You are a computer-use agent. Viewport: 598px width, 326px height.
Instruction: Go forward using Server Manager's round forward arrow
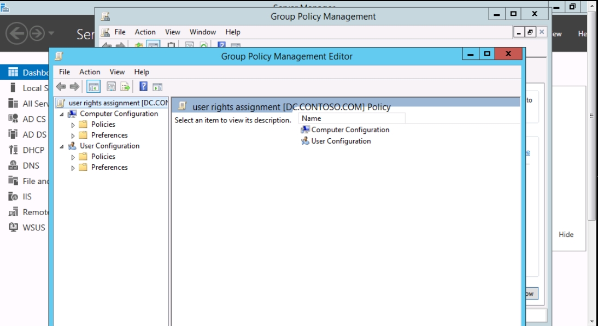pos(37,33)
